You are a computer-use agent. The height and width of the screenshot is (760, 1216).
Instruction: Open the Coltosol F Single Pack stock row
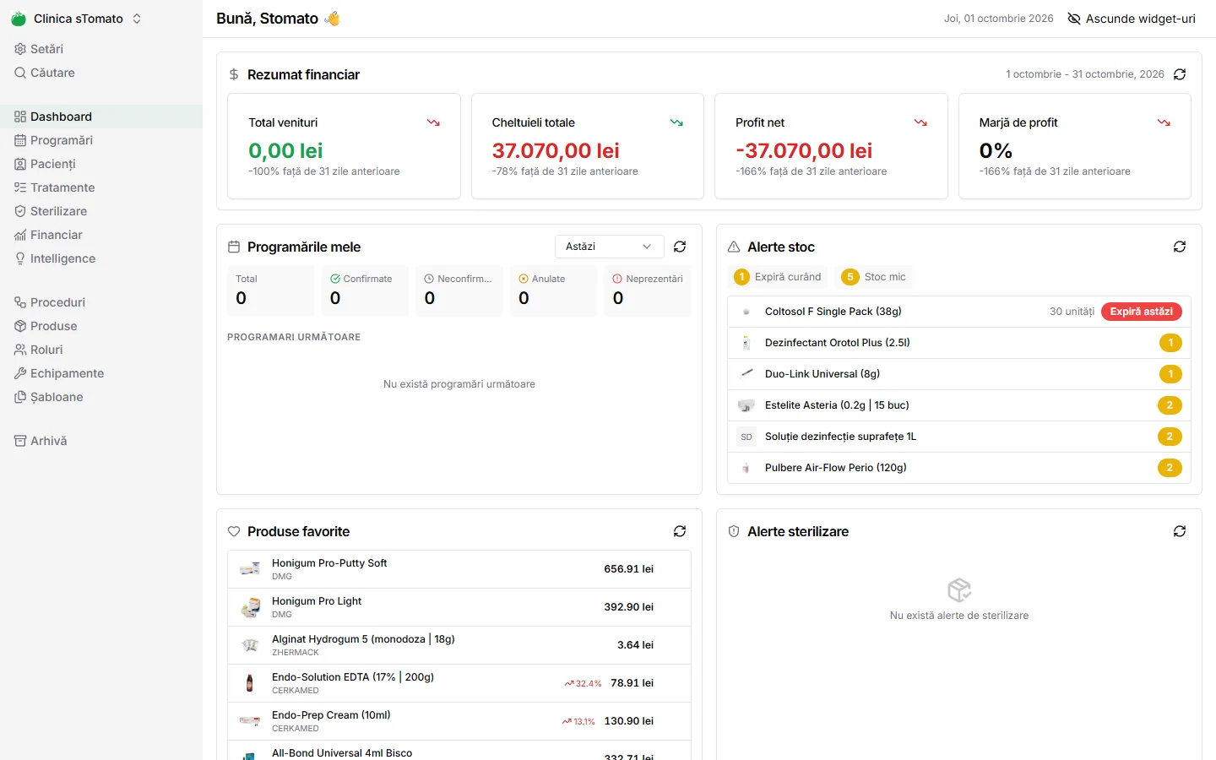(x=959, y=312)
